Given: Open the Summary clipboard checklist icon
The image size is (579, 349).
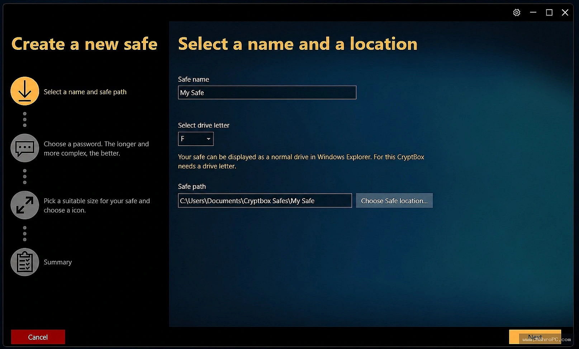Looking at the screenshot, I should coord(25,262).
